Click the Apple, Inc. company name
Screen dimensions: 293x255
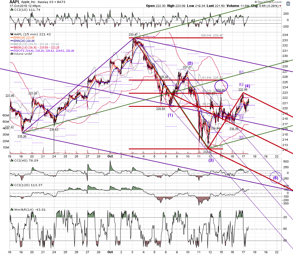pyautogui.click(x=29, y=2)
